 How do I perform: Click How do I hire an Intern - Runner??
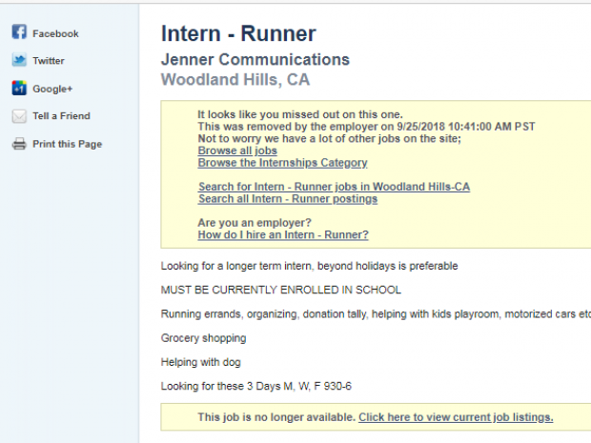[x=283, y=234]
